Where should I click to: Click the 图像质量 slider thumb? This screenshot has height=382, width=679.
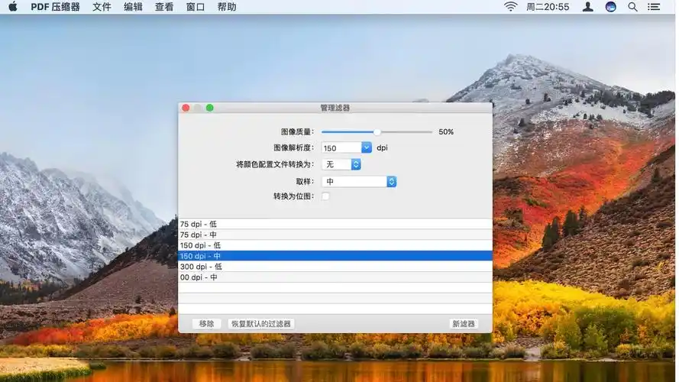tap(377, 131)
